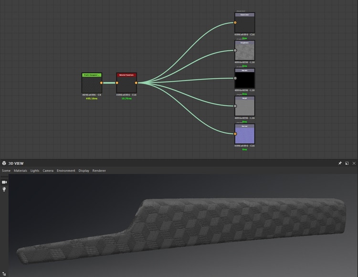Click the cube icon beside 3D VIEW title

pos(4,163)
